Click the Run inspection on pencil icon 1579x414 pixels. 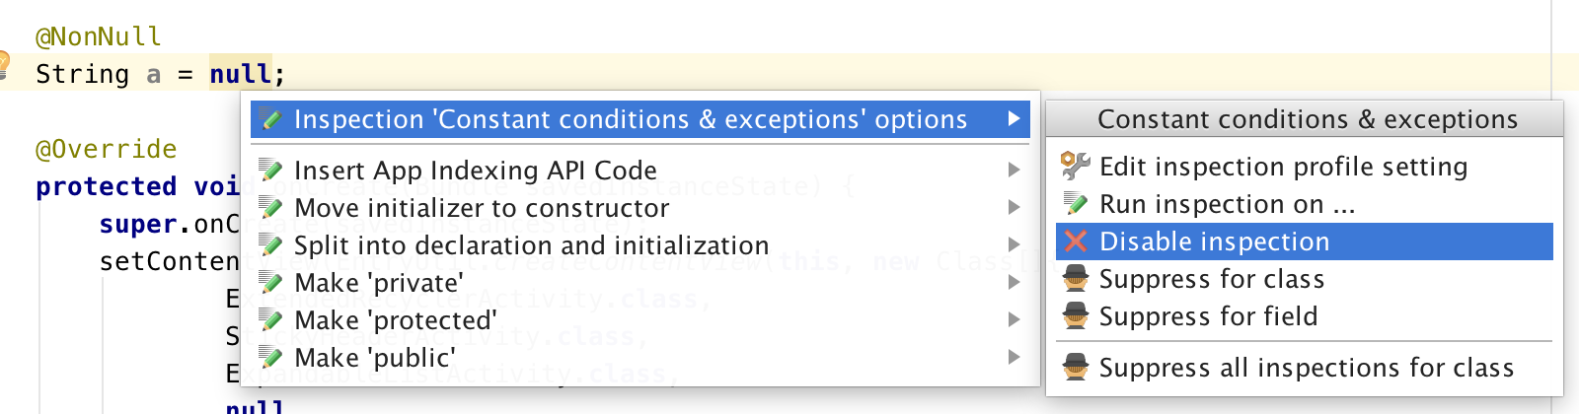click(1076, 204)
